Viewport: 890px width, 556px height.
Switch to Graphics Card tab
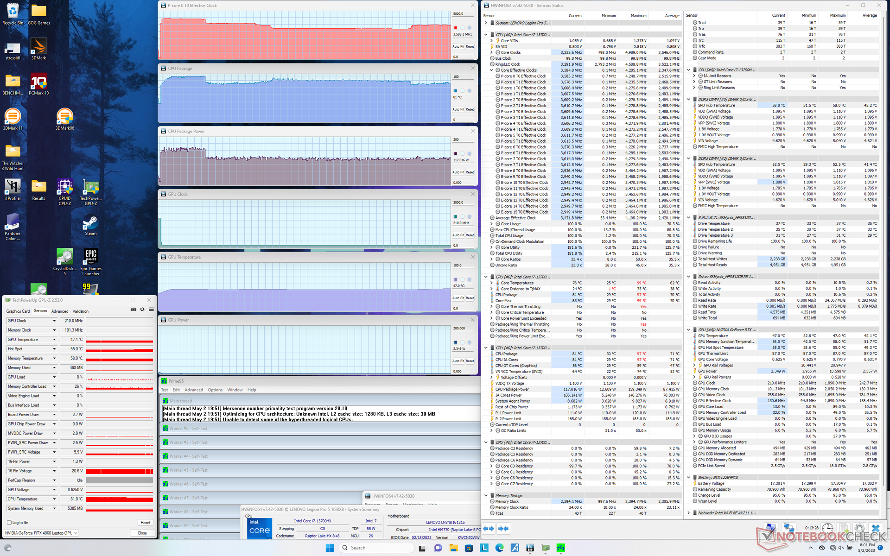(18, 311)
